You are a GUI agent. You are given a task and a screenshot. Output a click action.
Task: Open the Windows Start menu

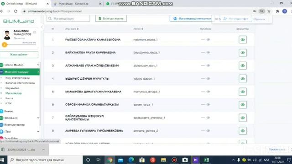click(x=2, y=160)
